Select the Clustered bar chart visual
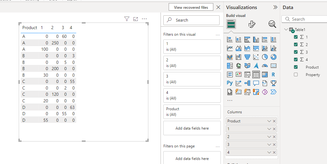Viewport: 327px width, 164px height. tap(247, 39)
